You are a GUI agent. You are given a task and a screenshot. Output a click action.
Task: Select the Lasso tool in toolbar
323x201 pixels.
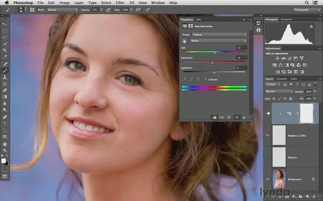point(5,37)
